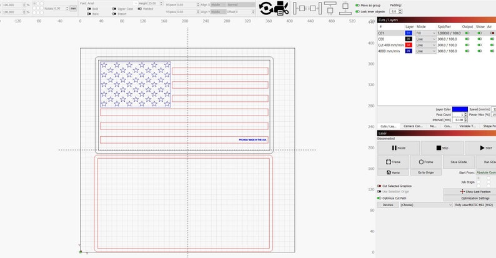Toggle Show for C00 layer

click(480, 39)
